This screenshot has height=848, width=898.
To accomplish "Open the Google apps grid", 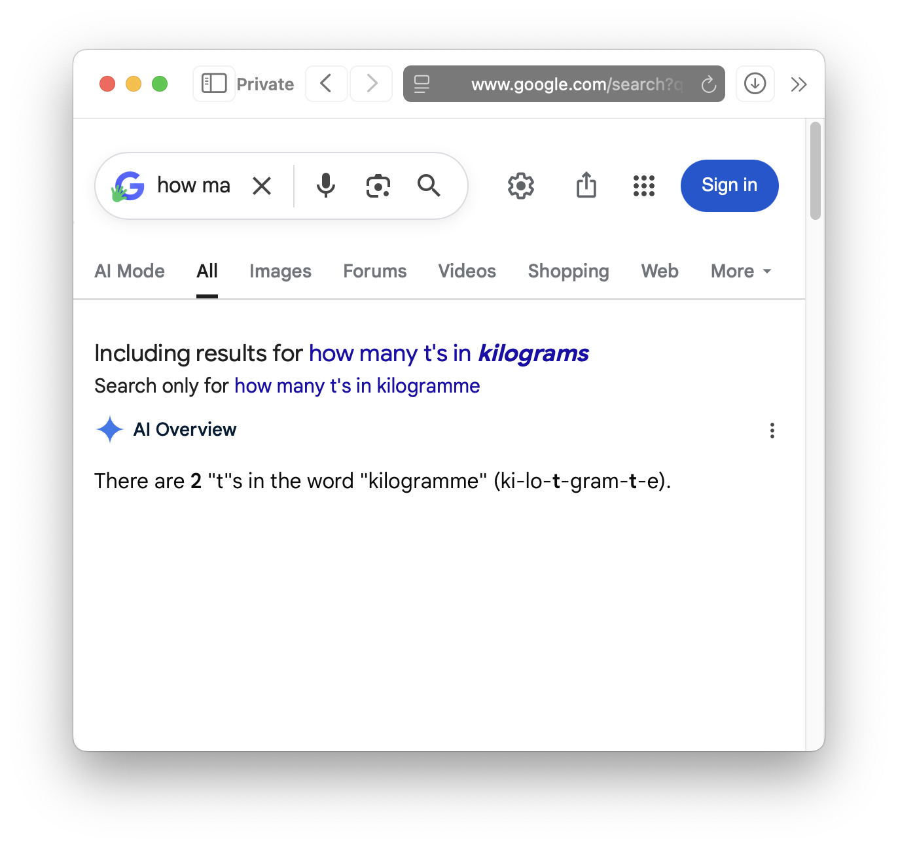I will pyautogui.click(x=644, y=186).
